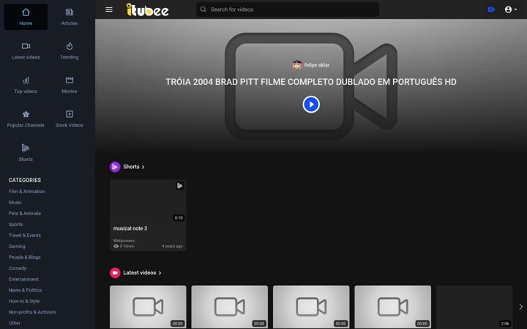Open the Webpowers channel link
Viewport: 527px width, 329px height.
(x=124, y=241)
